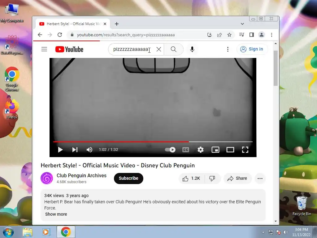Screen dimensions: 317x238
Task: Open Club Penguin Archives channel name
Action: (x=81, y=175)
